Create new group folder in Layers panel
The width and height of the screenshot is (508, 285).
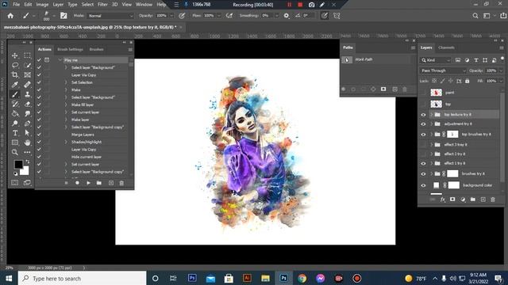473,199
